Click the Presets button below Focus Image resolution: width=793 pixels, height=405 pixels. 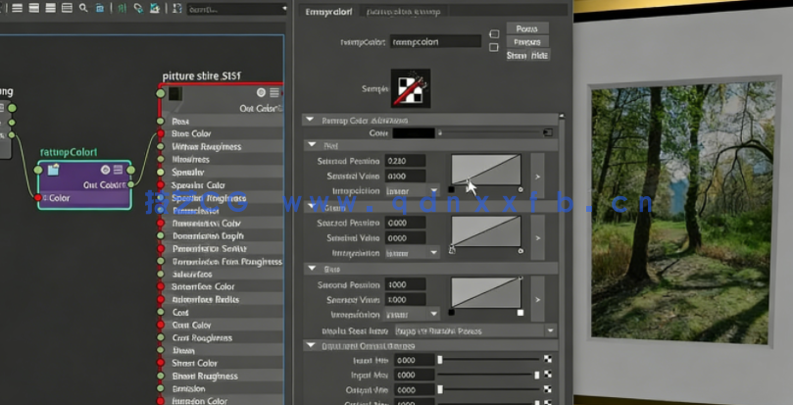point(527,42)
